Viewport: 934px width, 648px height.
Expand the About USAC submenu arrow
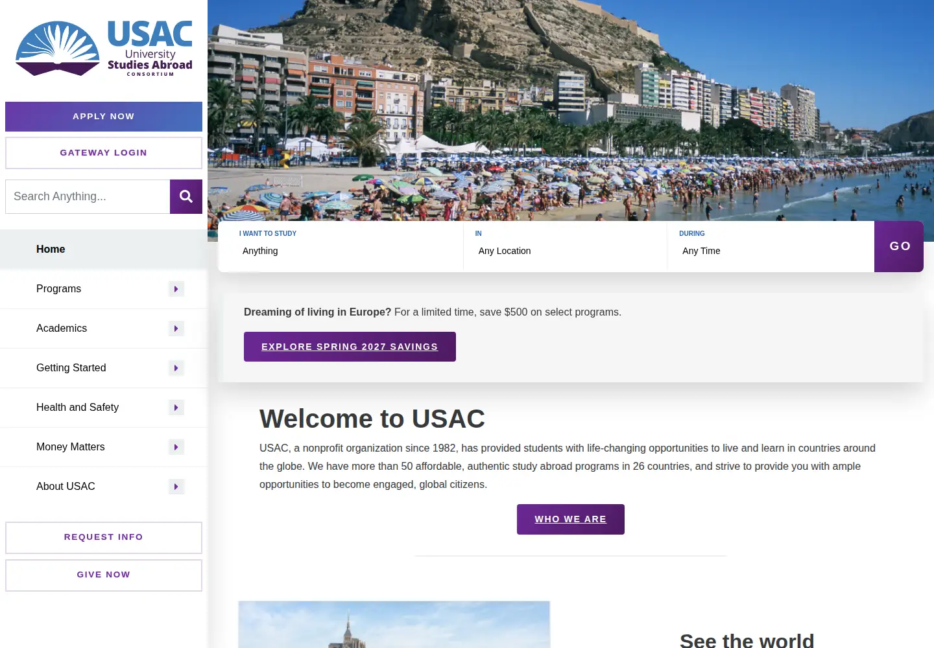click(176, 487)
